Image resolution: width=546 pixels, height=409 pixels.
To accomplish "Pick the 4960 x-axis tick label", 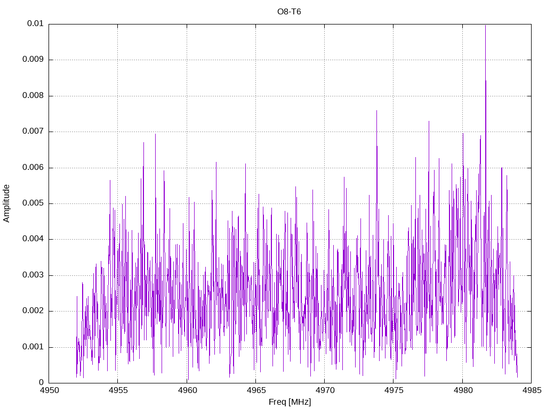I will (187, 391).
